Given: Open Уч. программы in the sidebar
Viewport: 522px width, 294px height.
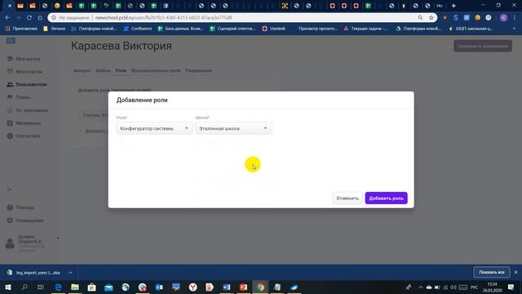Looking at the screenshot, I should point(32,110).
